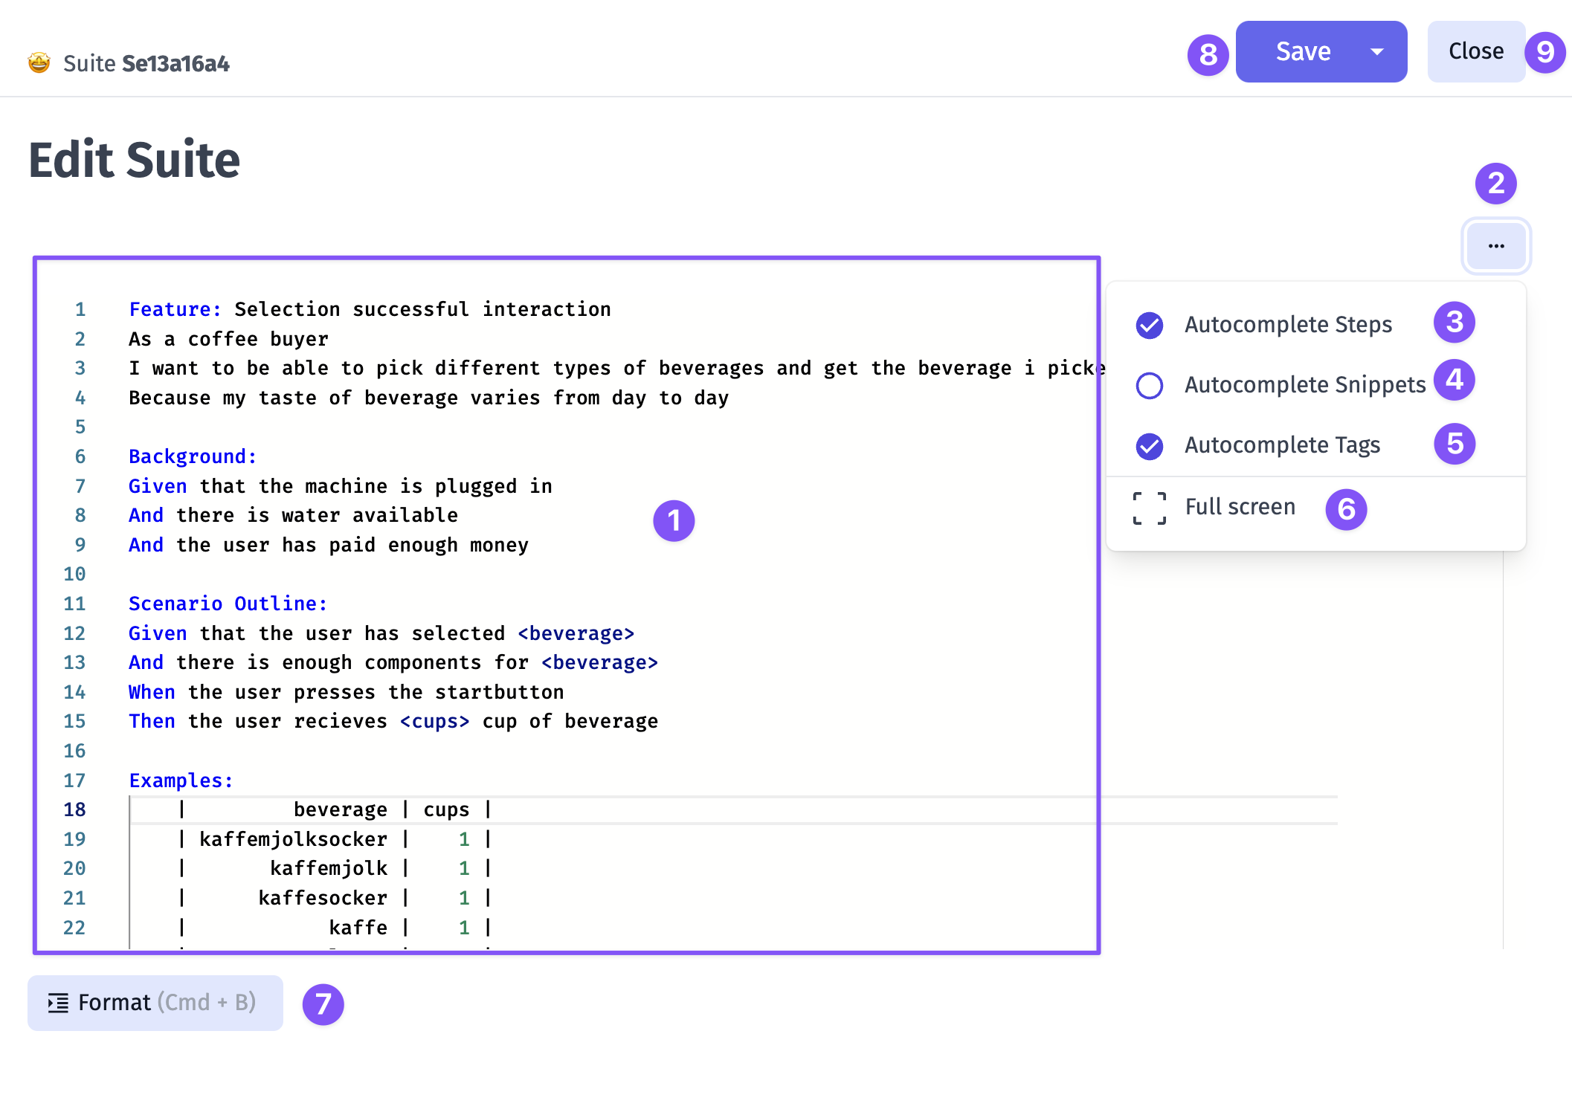This screenshot has height=1112, width=1572.
Task: Click 'Scenario Outline:' on line 11
Action: [x=228, y=604]
